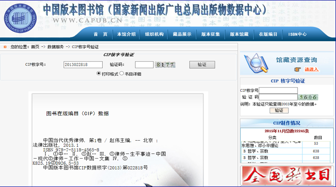Open the 全国新书目 banner
The height and width of the screenshot is (187, 336).
coord(287,176)
